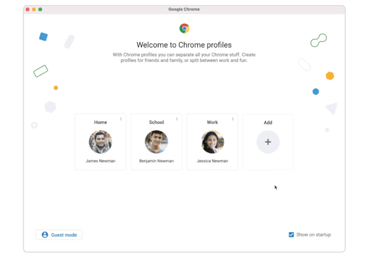Click the Benjamin Newman name label
The image size is (369, 261).
point(156,161)
